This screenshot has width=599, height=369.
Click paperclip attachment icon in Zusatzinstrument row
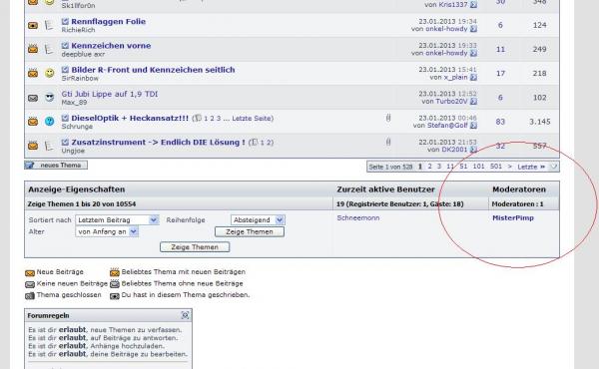[388, 142]
